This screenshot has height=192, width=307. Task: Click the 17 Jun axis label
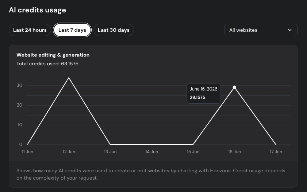click(x=276, y=152)
